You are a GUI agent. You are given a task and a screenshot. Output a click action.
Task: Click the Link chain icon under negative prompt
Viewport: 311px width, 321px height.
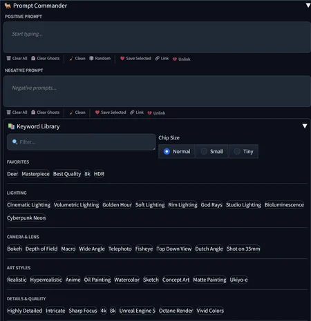coord(132,113)
